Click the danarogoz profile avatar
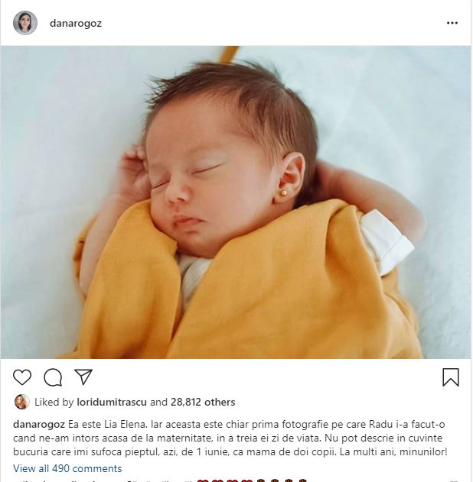This screenshot has height=482, width=473. (25, 23)
